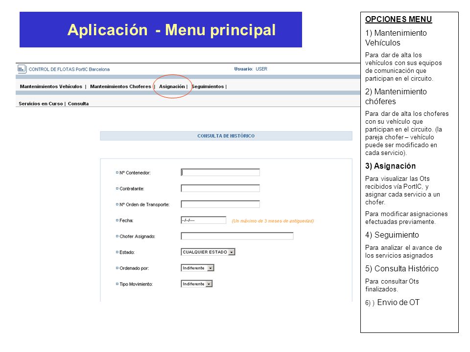Select the Asignación menu item
This screenshot has width=470, height=352.
(172, 87)
